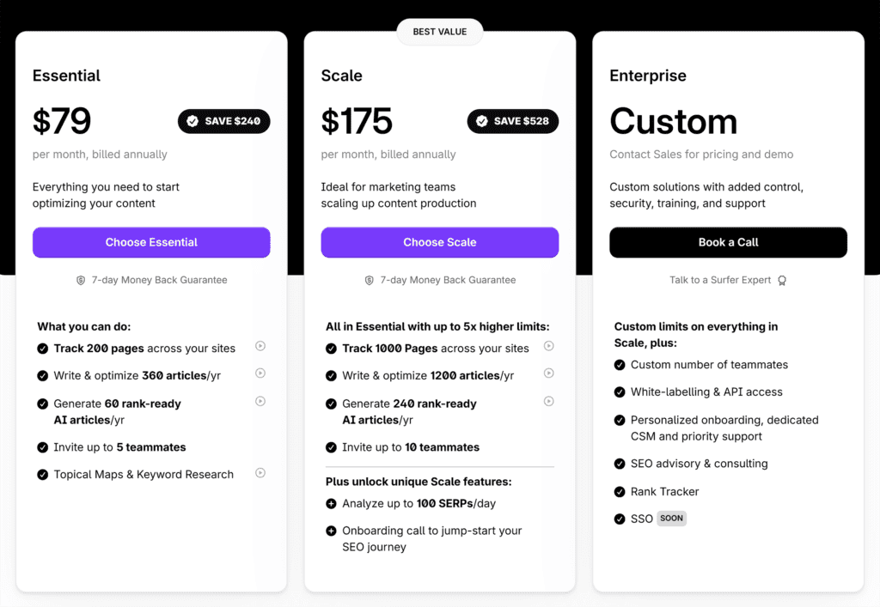Click the Book a Call button
Viewport: 880px width, 607px height.
(x=728, y=242)
